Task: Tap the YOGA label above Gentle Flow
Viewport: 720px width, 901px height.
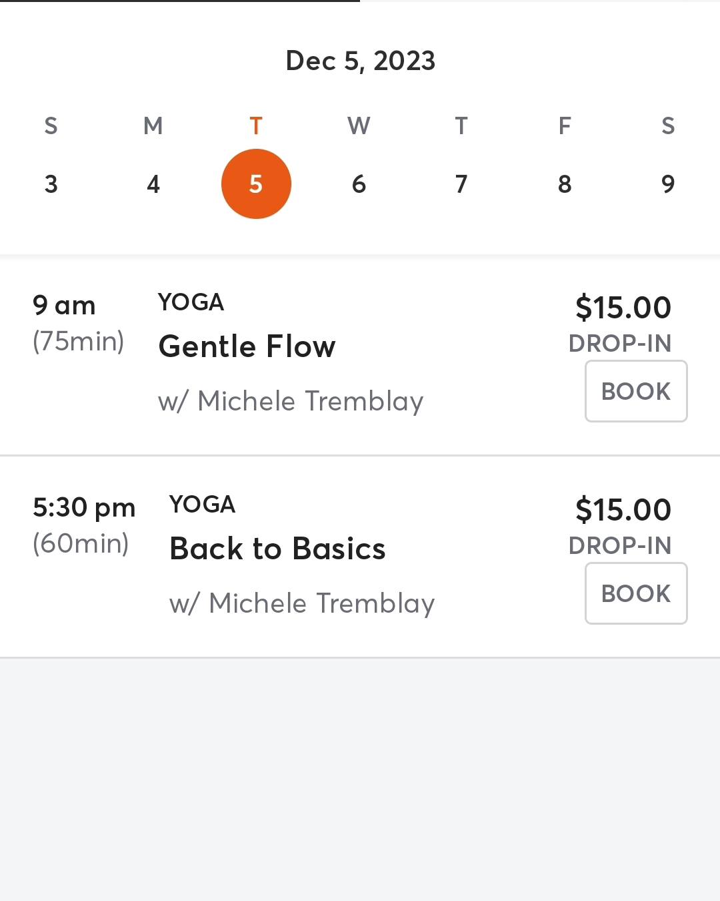Action: click(x=191, y=302)
